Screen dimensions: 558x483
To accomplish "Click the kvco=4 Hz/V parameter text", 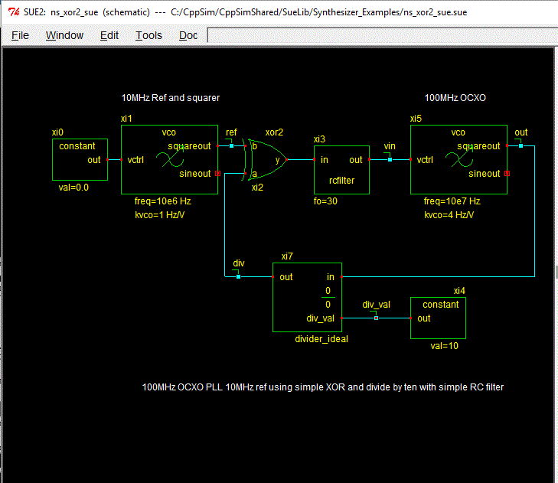I will click(449, 215).
